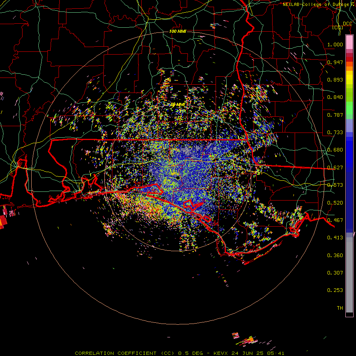356x356 pixels.
Task: Click the black radar site dot at map center
Action: tap(178, 178)
